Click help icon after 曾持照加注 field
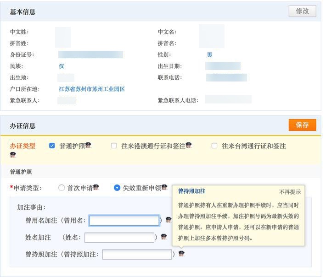The height and width of the screenshot is (277, 326). pyautogui.click(x=181, y=253)
